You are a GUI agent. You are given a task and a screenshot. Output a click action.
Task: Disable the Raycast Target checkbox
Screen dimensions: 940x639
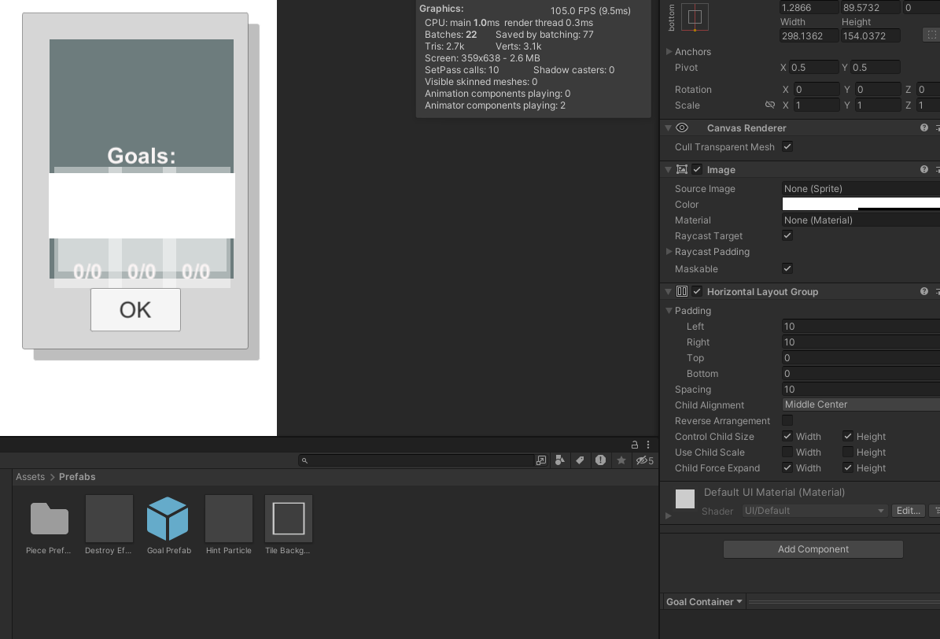pos(787,235)
